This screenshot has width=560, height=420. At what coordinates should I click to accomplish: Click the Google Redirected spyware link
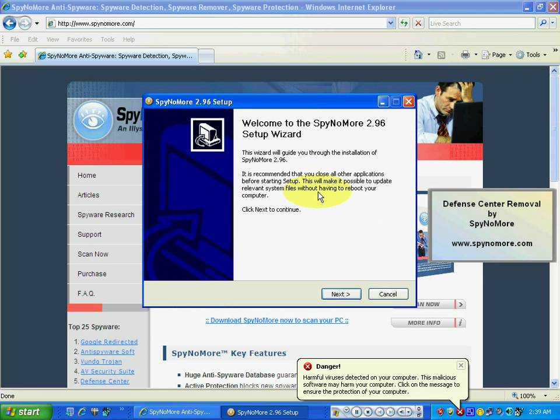[x=109, y=342]
